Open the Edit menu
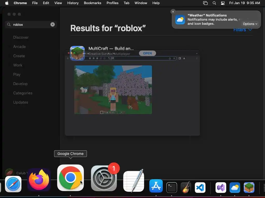265x198 pixels. (46, 3)
